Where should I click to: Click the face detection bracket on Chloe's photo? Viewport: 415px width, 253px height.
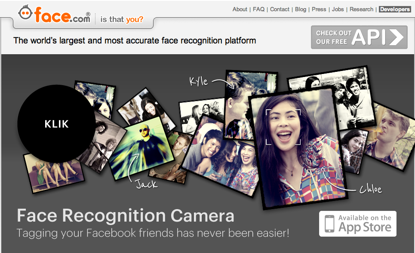click(283, 126)
